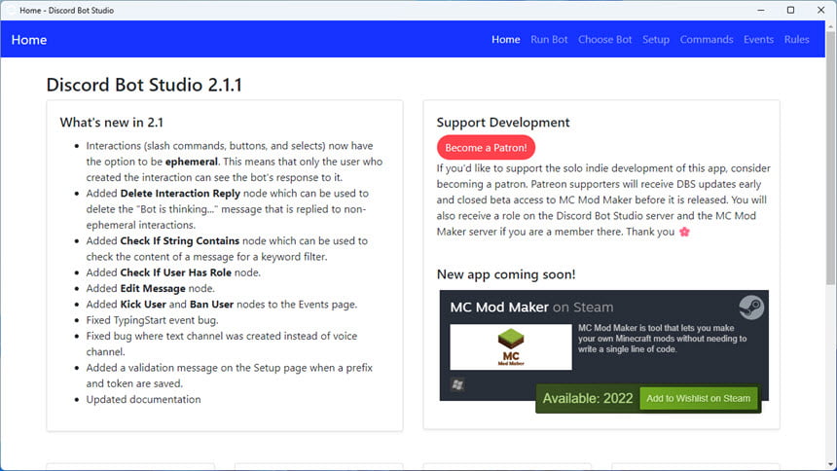Open the Rules page
This screenshot has width=837, height=471.
pyautogui.click(x=796, y=40)
